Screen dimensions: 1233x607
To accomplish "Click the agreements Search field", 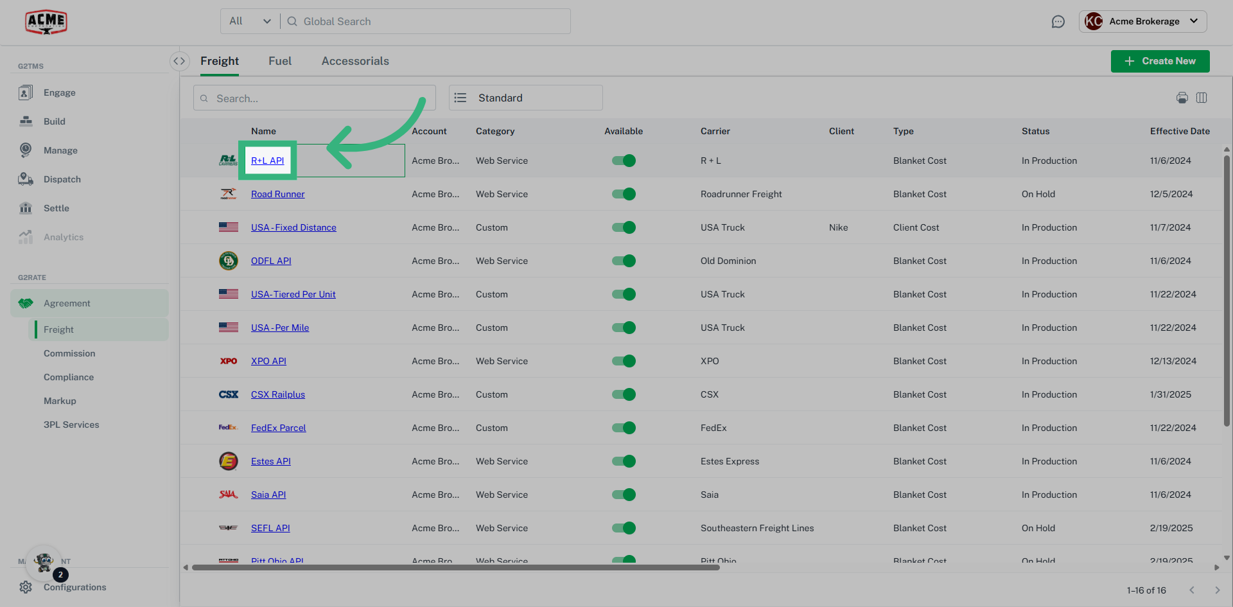I will [x=315, y=98].
